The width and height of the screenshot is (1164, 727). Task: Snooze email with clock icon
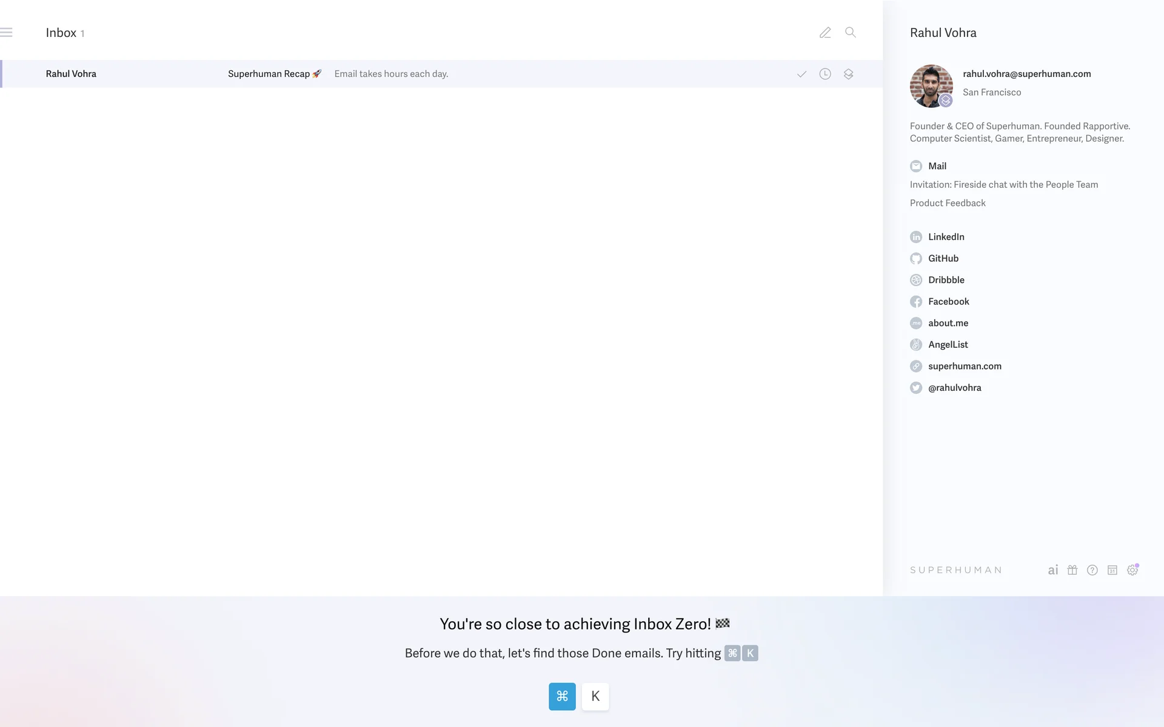825,74
